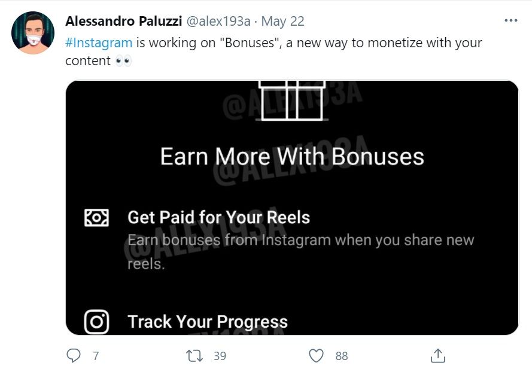Click the eyes emoji in tweet text
The width and height of the screenshot is (532, 381).
tap(123, 61)
